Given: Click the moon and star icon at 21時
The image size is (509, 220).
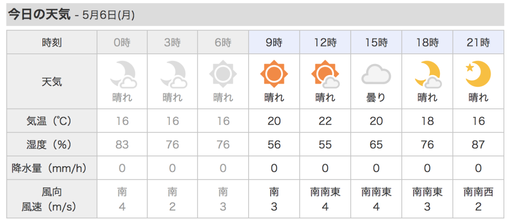Looking at the screenshot, I should (x=478, y=74).
